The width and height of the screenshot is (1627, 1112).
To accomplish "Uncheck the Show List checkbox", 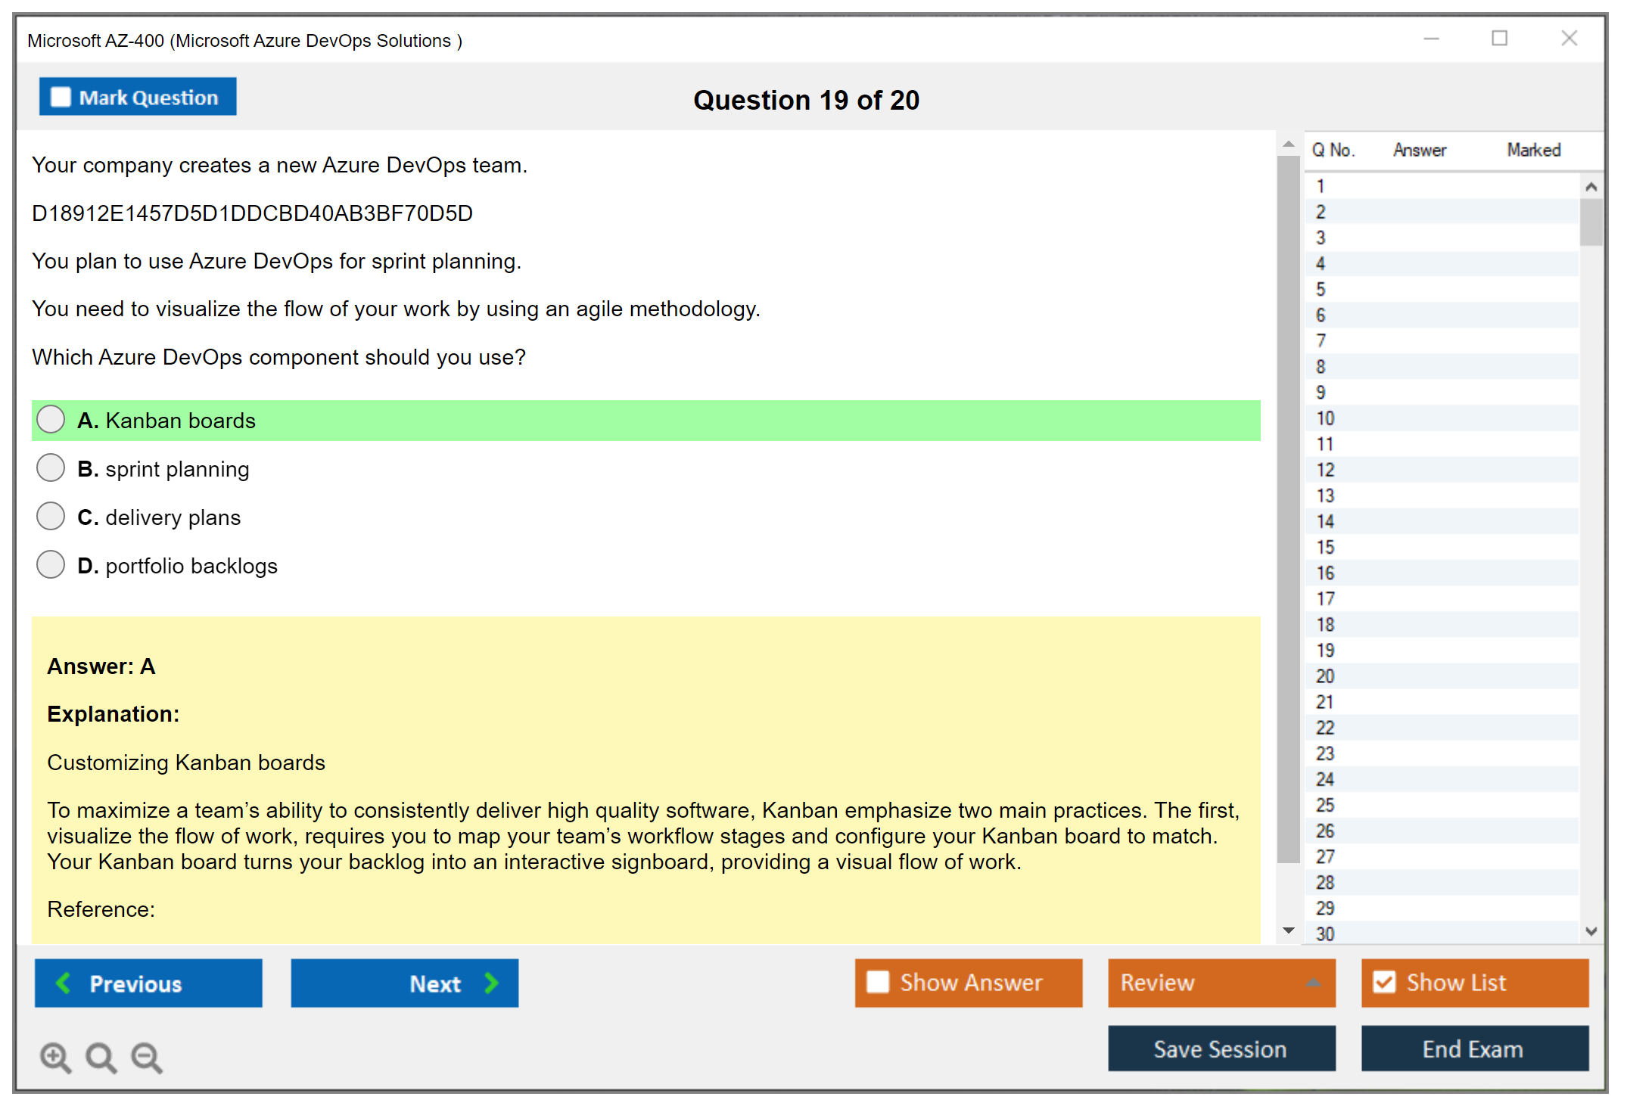I will click(1384, 982).
